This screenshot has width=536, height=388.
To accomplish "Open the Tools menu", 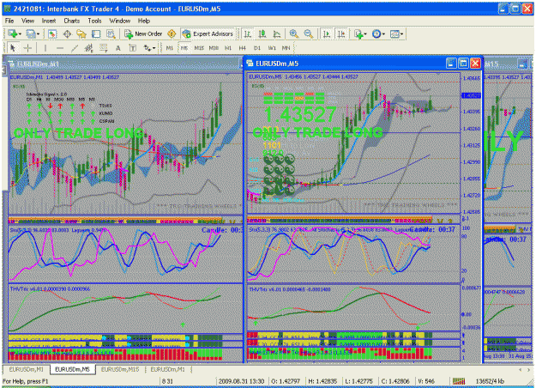I will (x=94, y=21).
